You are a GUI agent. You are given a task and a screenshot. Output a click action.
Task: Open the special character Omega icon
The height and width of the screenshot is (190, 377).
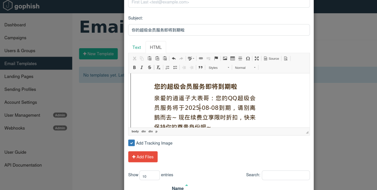click(248, 58)
